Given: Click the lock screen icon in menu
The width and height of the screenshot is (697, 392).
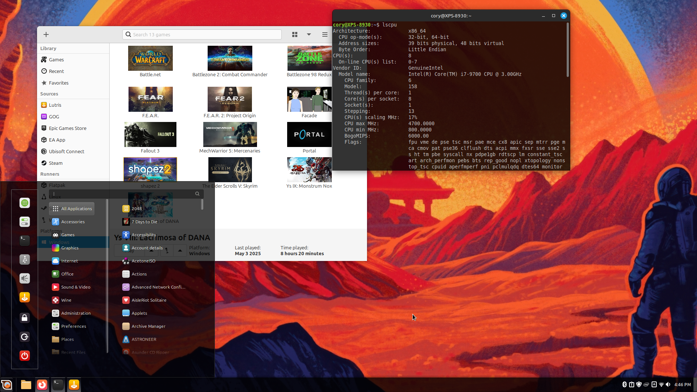Looking at the screenshot, I should coord(25,318).
